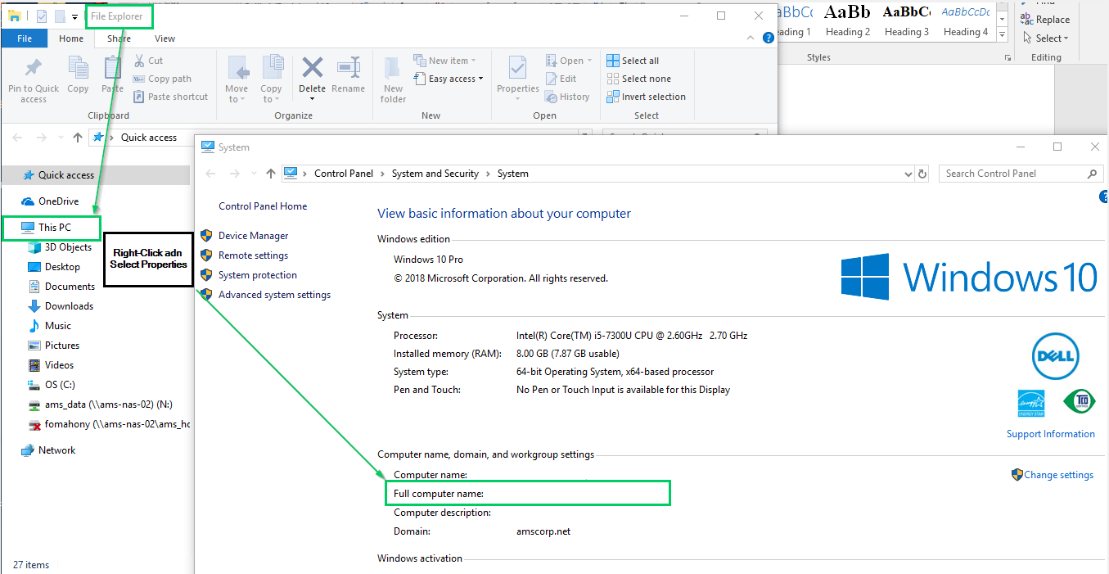Open Word Styles pane dialog launcher

pyautogui.click(x=1008, y=58)
